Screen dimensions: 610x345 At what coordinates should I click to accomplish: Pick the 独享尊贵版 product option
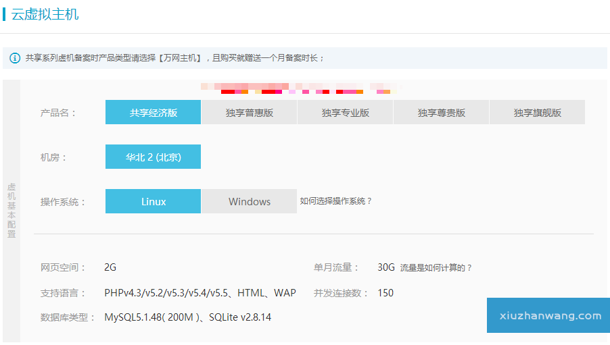click(x=441, y=113)
